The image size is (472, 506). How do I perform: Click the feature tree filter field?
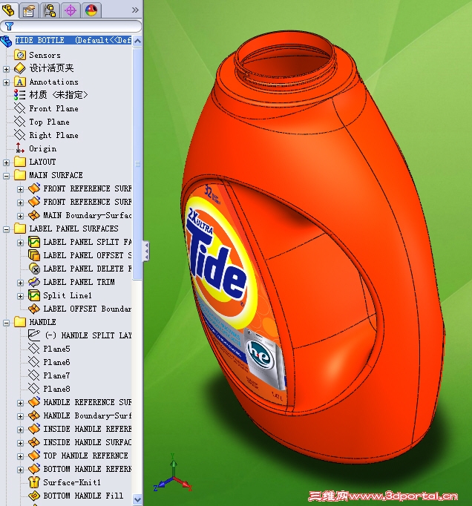(x=71, y=26)
